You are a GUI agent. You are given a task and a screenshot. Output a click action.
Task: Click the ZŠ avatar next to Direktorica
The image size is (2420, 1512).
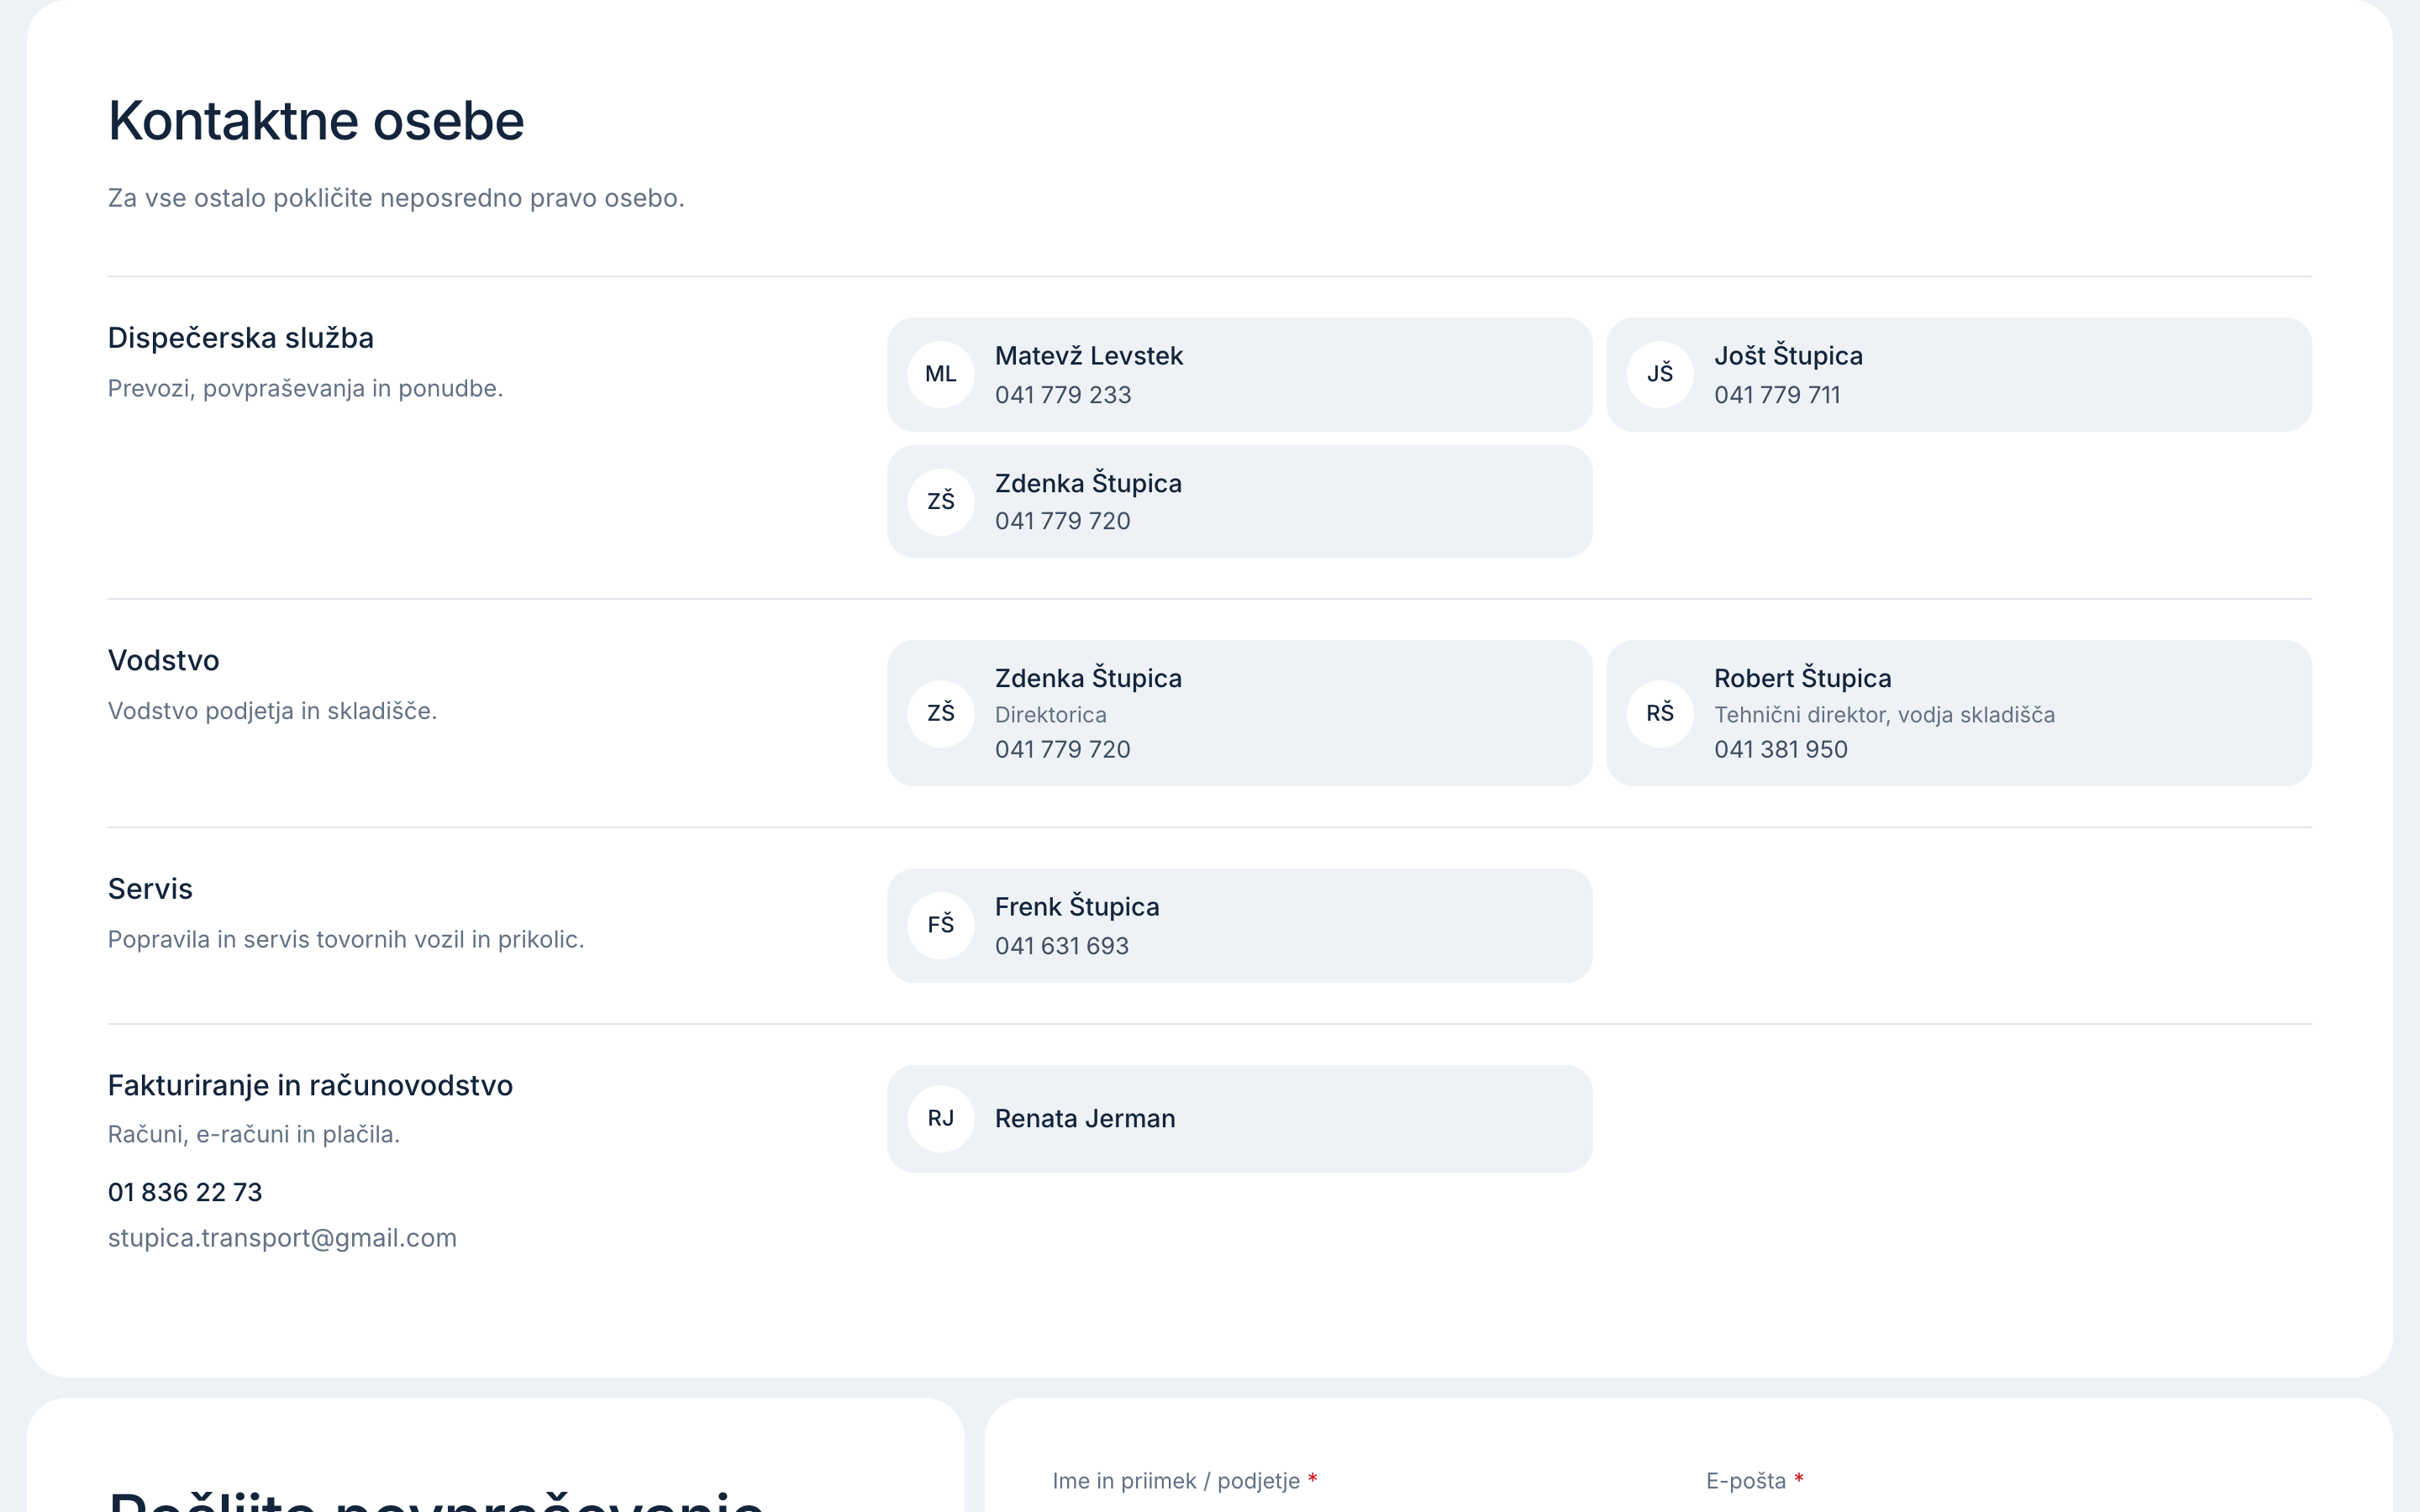[940, 713]
